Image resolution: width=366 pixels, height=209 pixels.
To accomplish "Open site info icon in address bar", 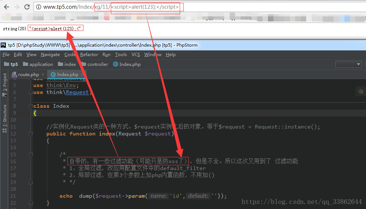I will coord(39,7).
